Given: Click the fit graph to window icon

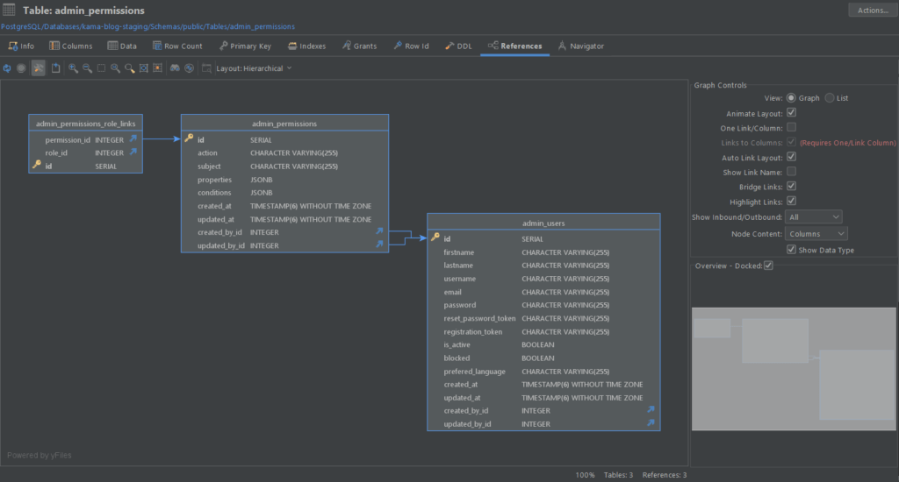Looking at the screenshot, I should 143,68.
